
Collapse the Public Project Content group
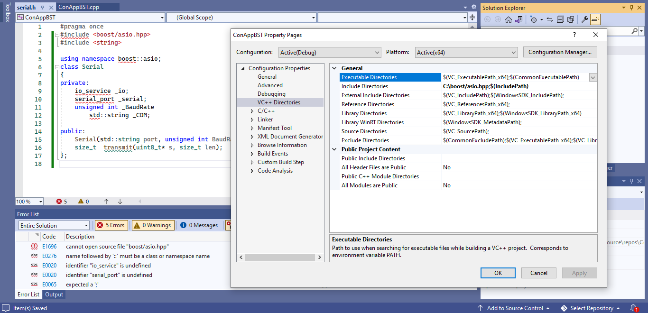click(x=335, y=149)
